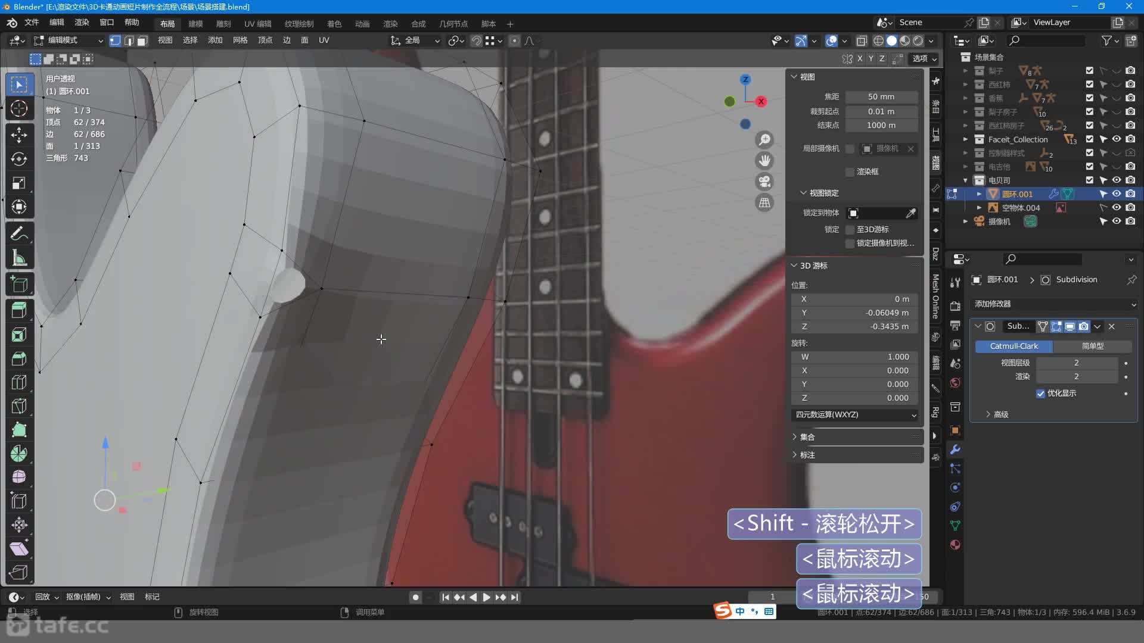Remove the Subdivision modifier with X

pyautogui.click(x=1111, y=327)
